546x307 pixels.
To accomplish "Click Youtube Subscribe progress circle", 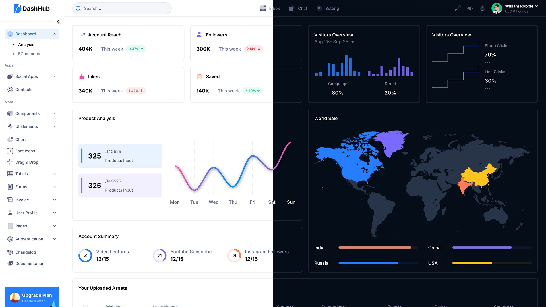I will tap(160, 255).
